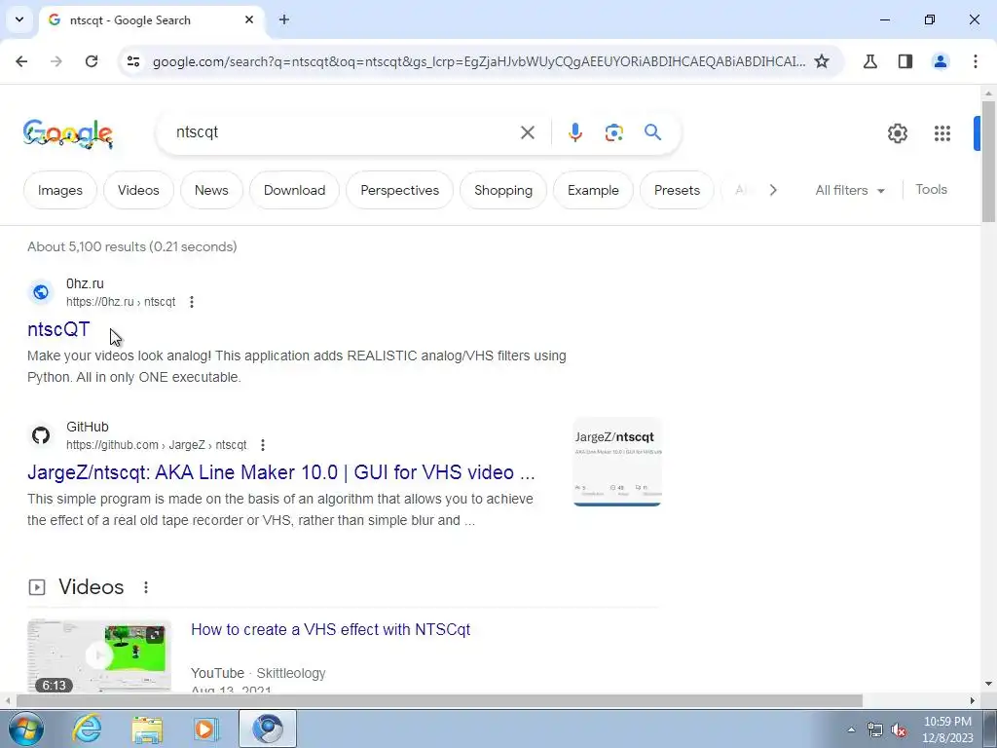997x748 pixels.
Task: Click the address bar URL
Action: click(479, 61)
